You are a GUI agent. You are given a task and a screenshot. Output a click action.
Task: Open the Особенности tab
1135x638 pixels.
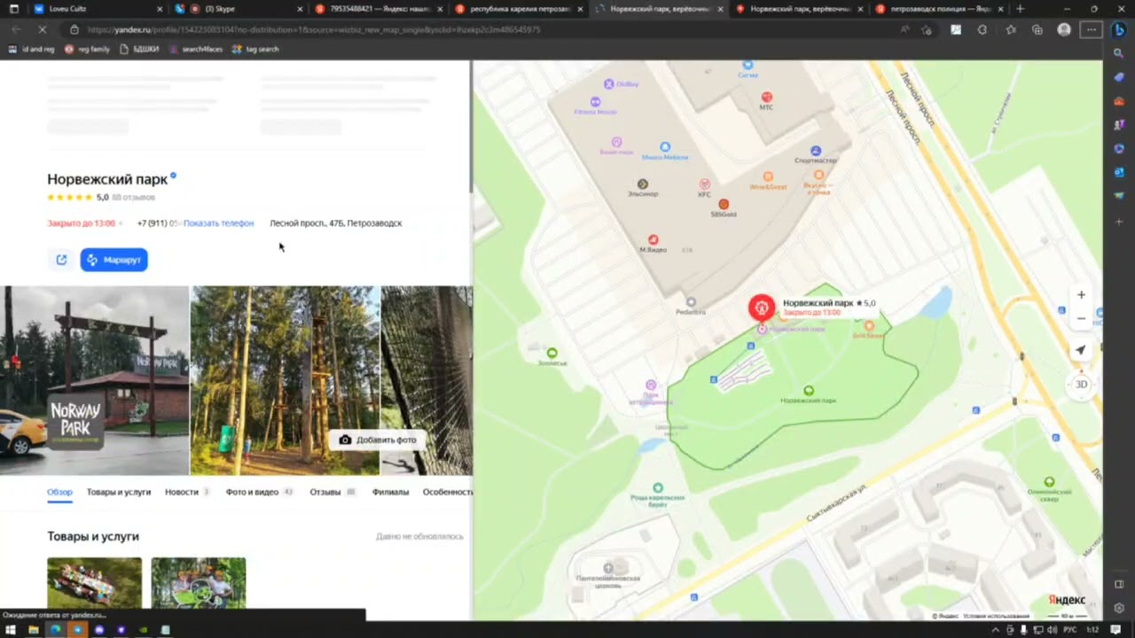click(448, 492)
